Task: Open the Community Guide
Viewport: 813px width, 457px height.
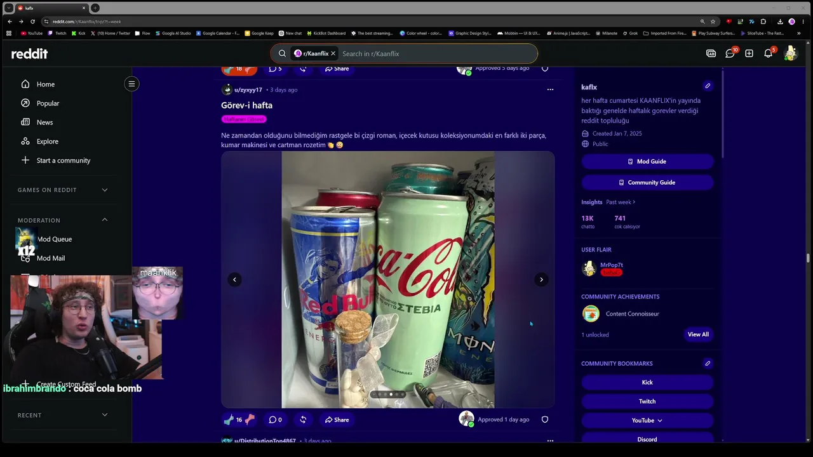Action: click(x=647, y=182)
